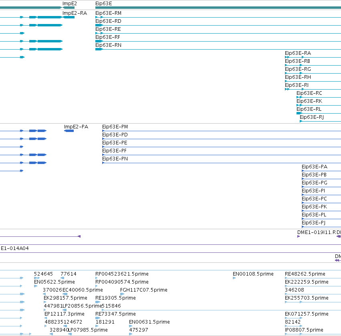The width and height of the screenshot is (341, 336).
Task: Click the Eip63E-RL first exon block
Action: (x=299, y=113)
